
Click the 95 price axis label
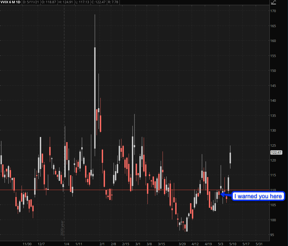pos(272,235)
